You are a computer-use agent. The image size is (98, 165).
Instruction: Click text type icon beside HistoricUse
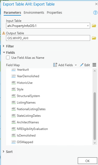click(14, 82)
